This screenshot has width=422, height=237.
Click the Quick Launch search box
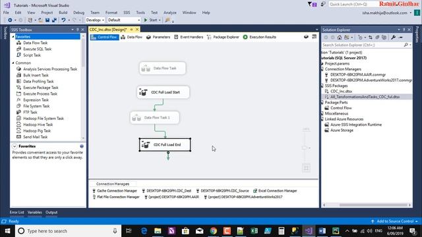[x=353, y=5]
